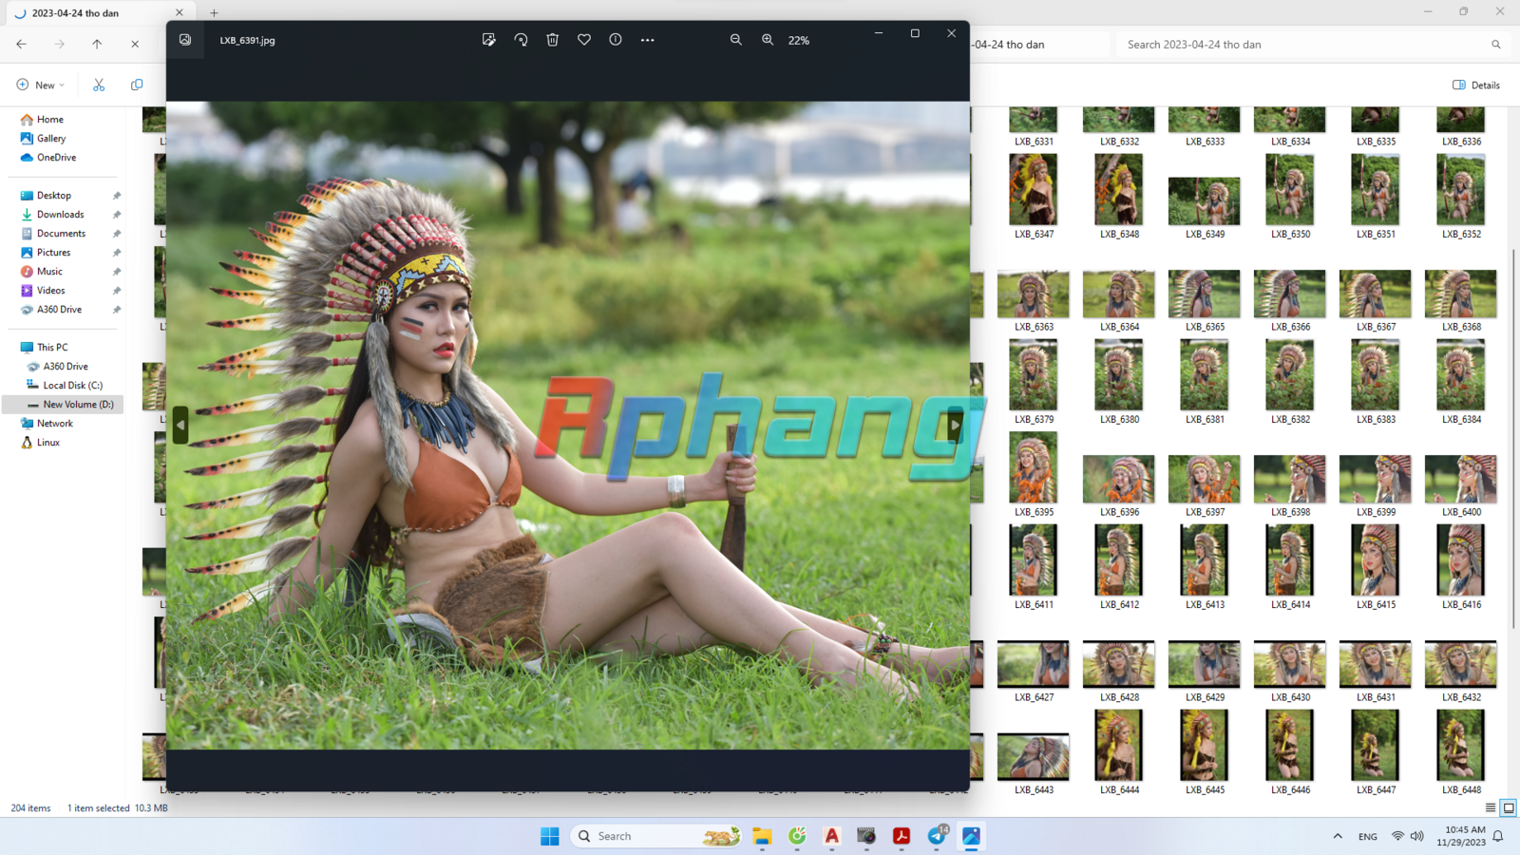The height and width of the screenshot is (855, 1520).
Task: Zoom out the photo
Action: tap(735, 40)
